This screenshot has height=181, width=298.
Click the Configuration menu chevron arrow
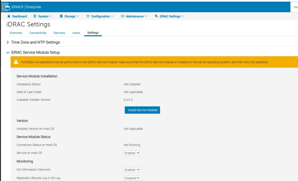tap(112, 16)
